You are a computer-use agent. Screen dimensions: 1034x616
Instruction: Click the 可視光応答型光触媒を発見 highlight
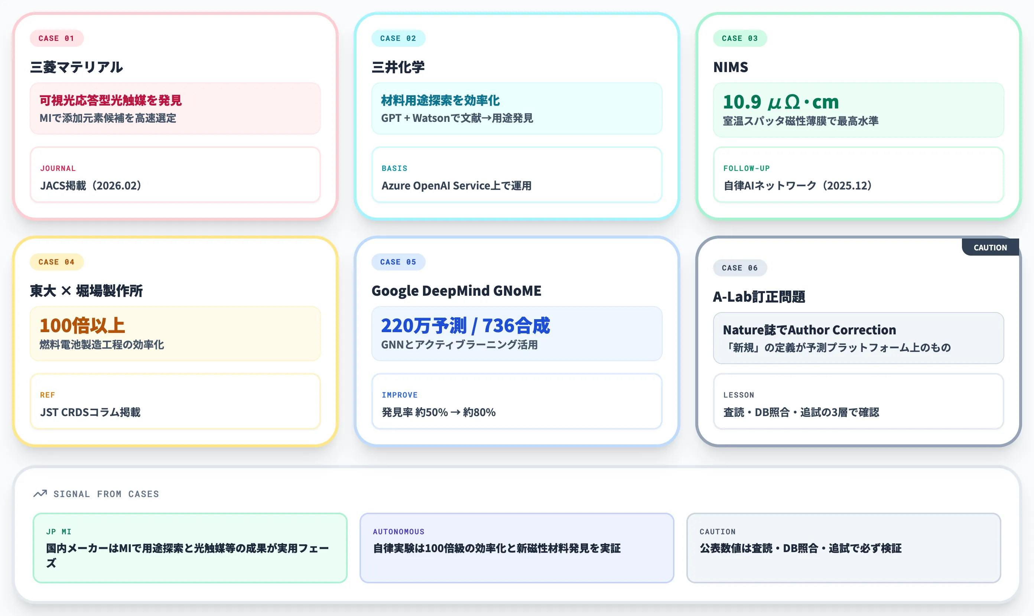[x=110, y=100]
